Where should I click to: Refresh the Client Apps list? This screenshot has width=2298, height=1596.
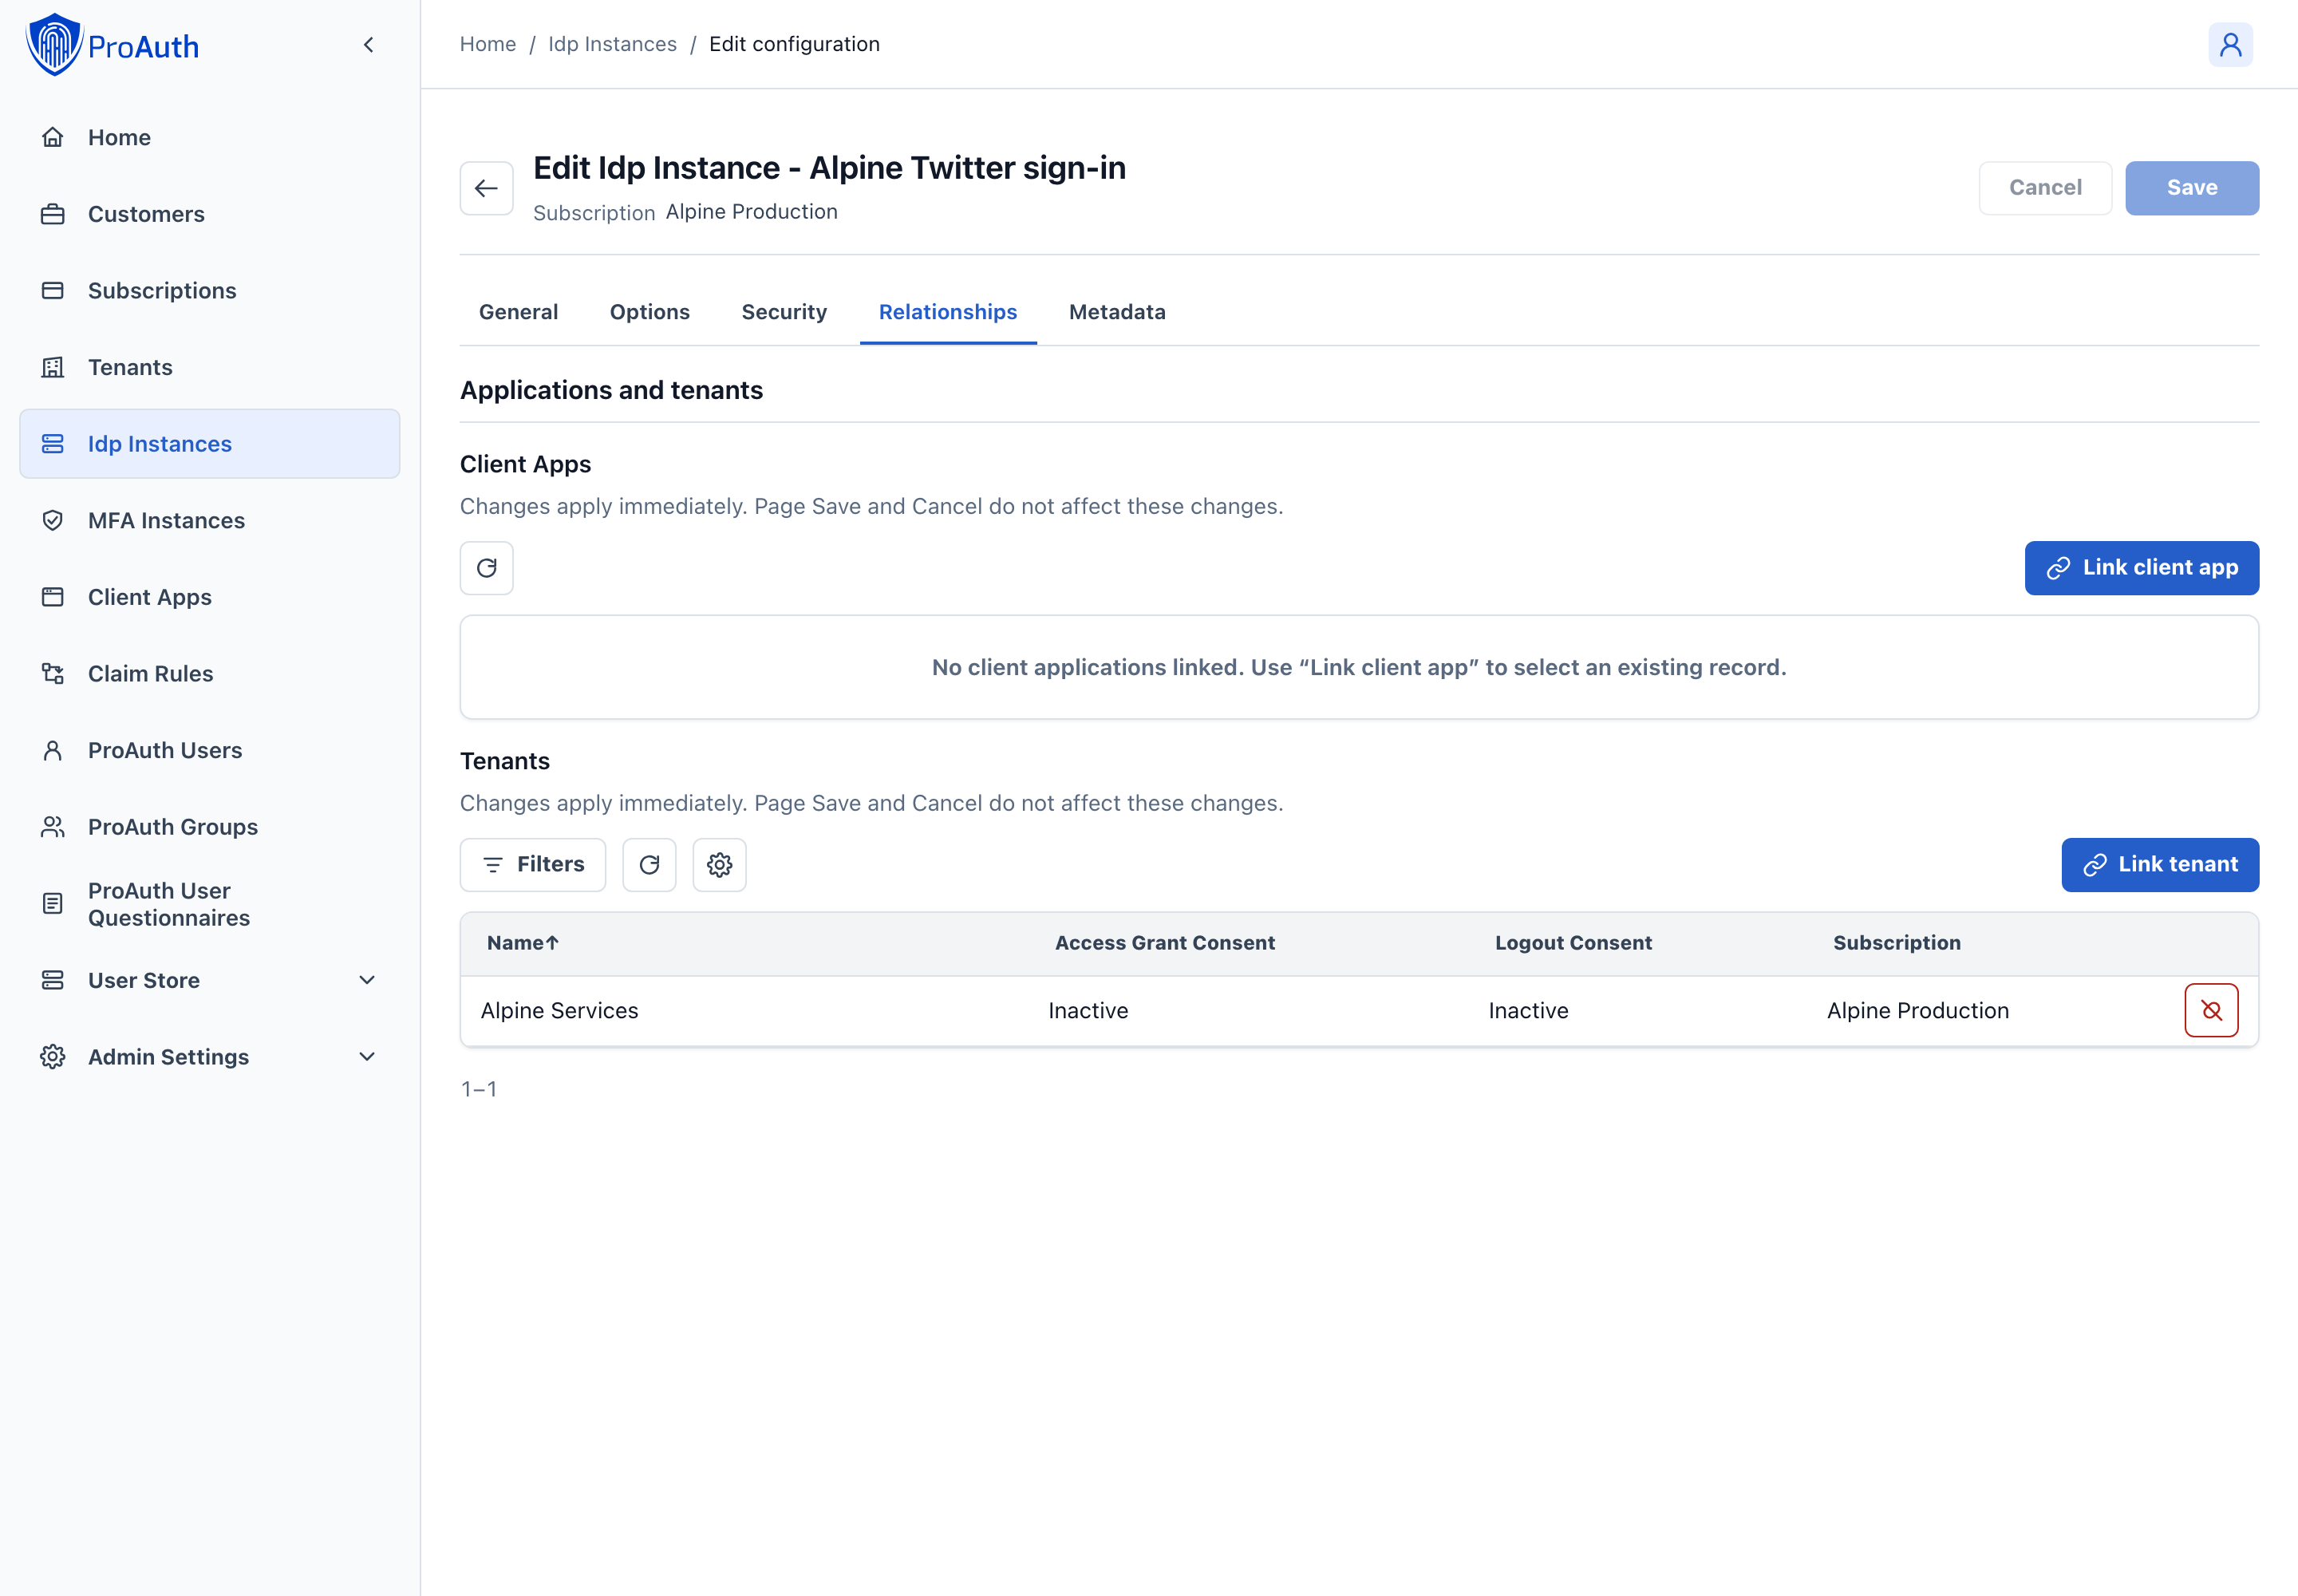click(x=486, y=568)
